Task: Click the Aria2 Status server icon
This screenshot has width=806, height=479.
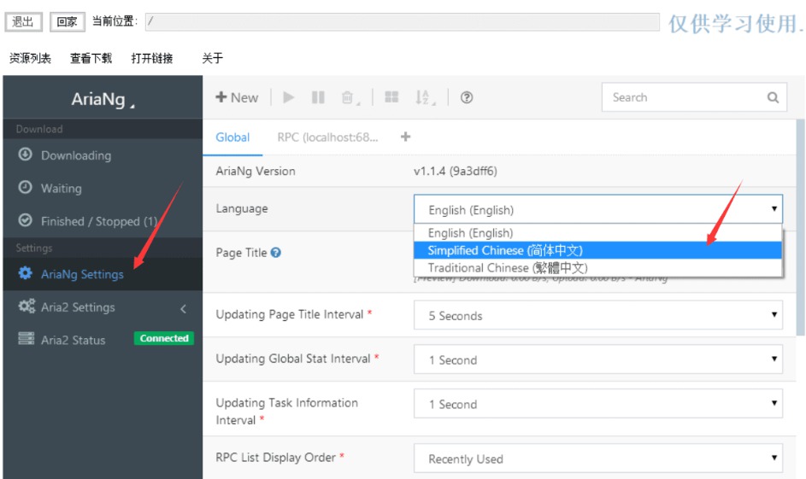Action: point(26,339)
